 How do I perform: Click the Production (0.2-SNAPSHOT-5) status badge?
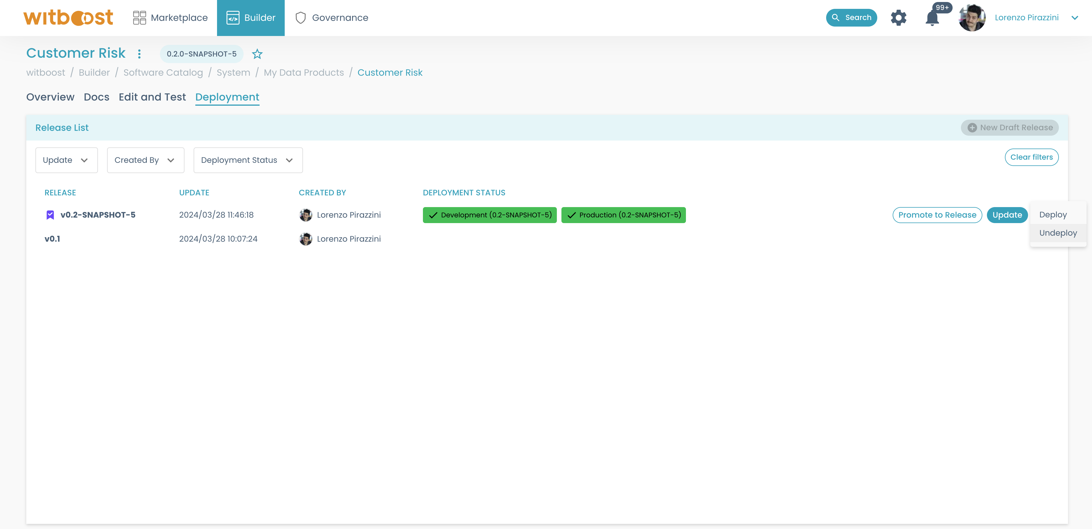coord(623,215)
